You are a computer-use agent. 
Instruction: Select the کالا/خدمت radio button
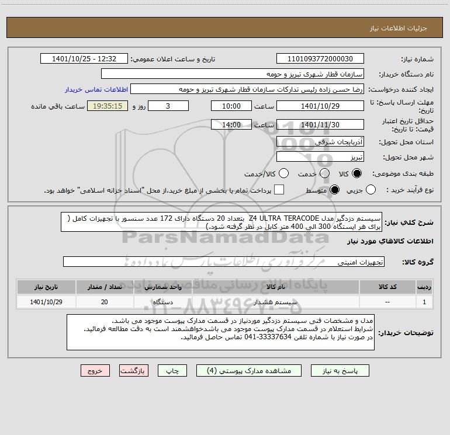[283, 173]
